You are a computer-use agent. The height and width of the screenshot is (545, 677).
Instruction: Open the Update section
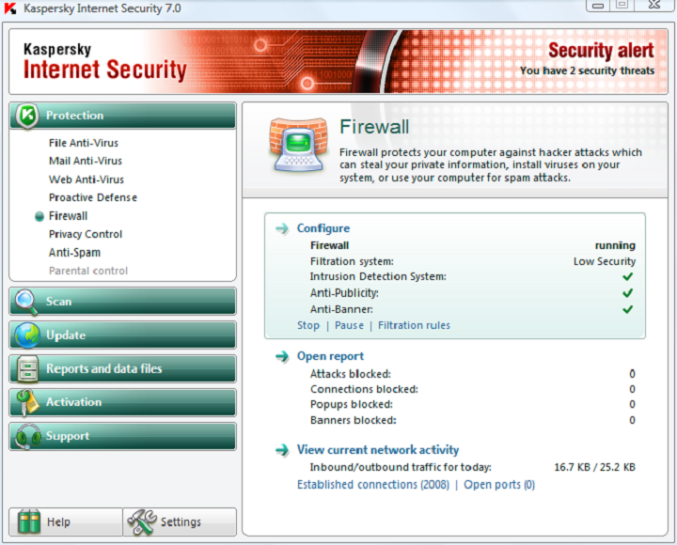(x=122, y=335)
